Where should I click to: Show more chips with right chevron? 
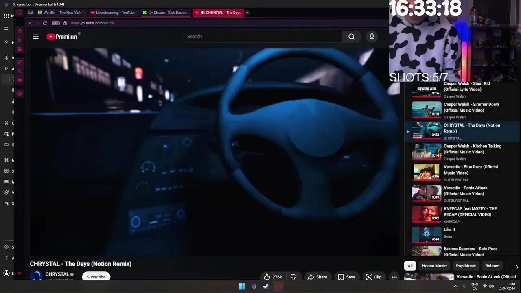(x=517, y=267)
